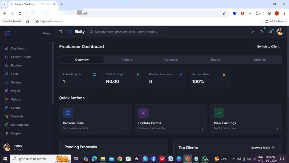Expand the Update Profile card chevron

pyautogui.click(x=202, y=129)
